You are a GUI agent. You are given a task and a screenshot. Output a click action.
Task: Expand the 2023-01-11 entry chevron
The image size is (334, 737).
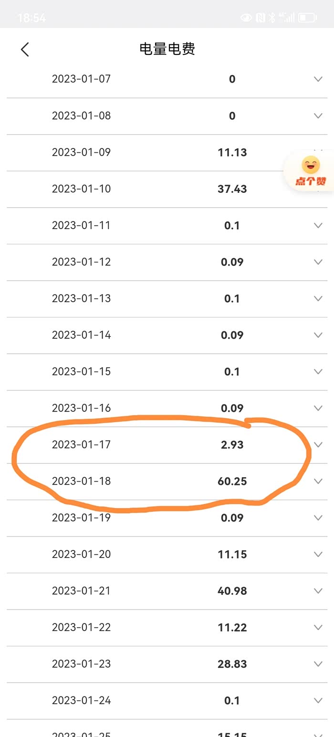[x=318, y=225]
